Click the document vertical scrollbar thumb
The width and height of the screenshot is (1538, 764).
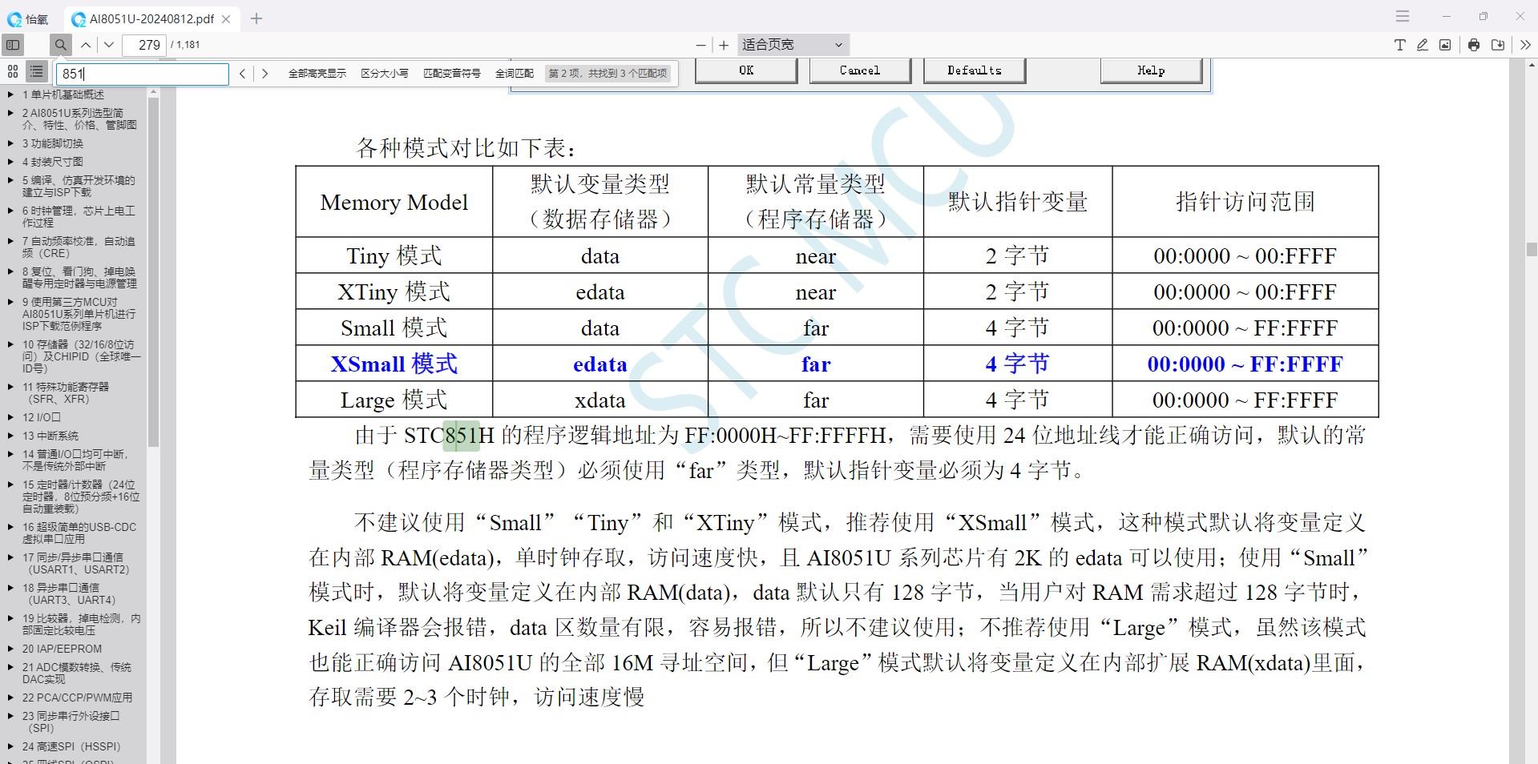tap(1531, 250)
